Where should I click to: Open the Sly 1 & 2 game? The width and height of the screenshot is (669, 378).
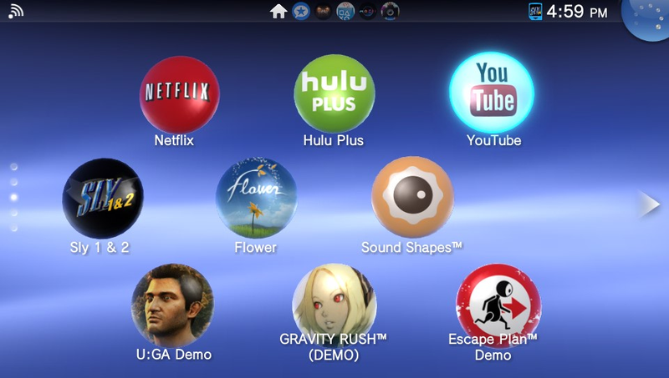click(x=103, y=199)
